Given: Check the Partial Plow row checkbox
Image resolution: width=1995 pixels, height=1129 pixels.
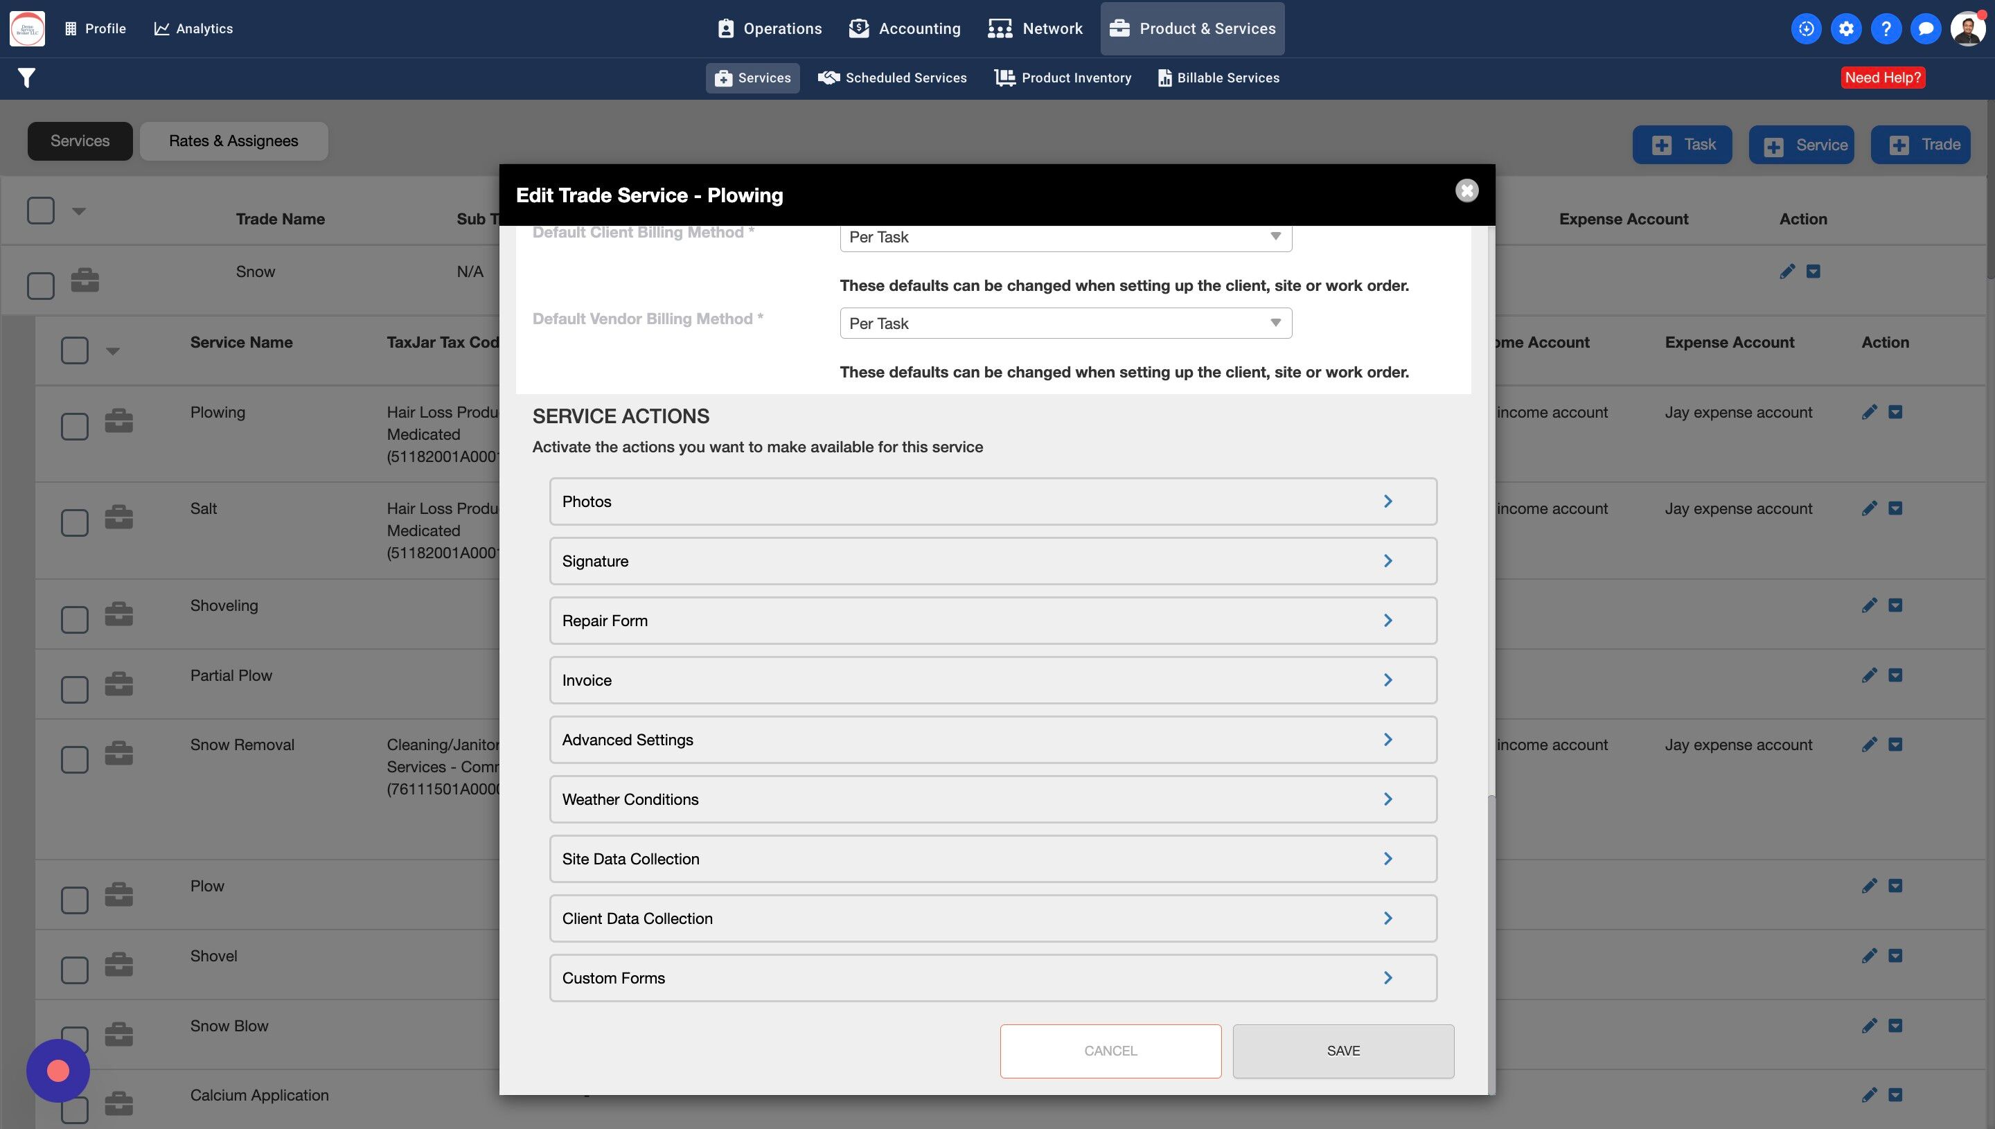Looking at the screenshot, I should (x=74, y=689).
